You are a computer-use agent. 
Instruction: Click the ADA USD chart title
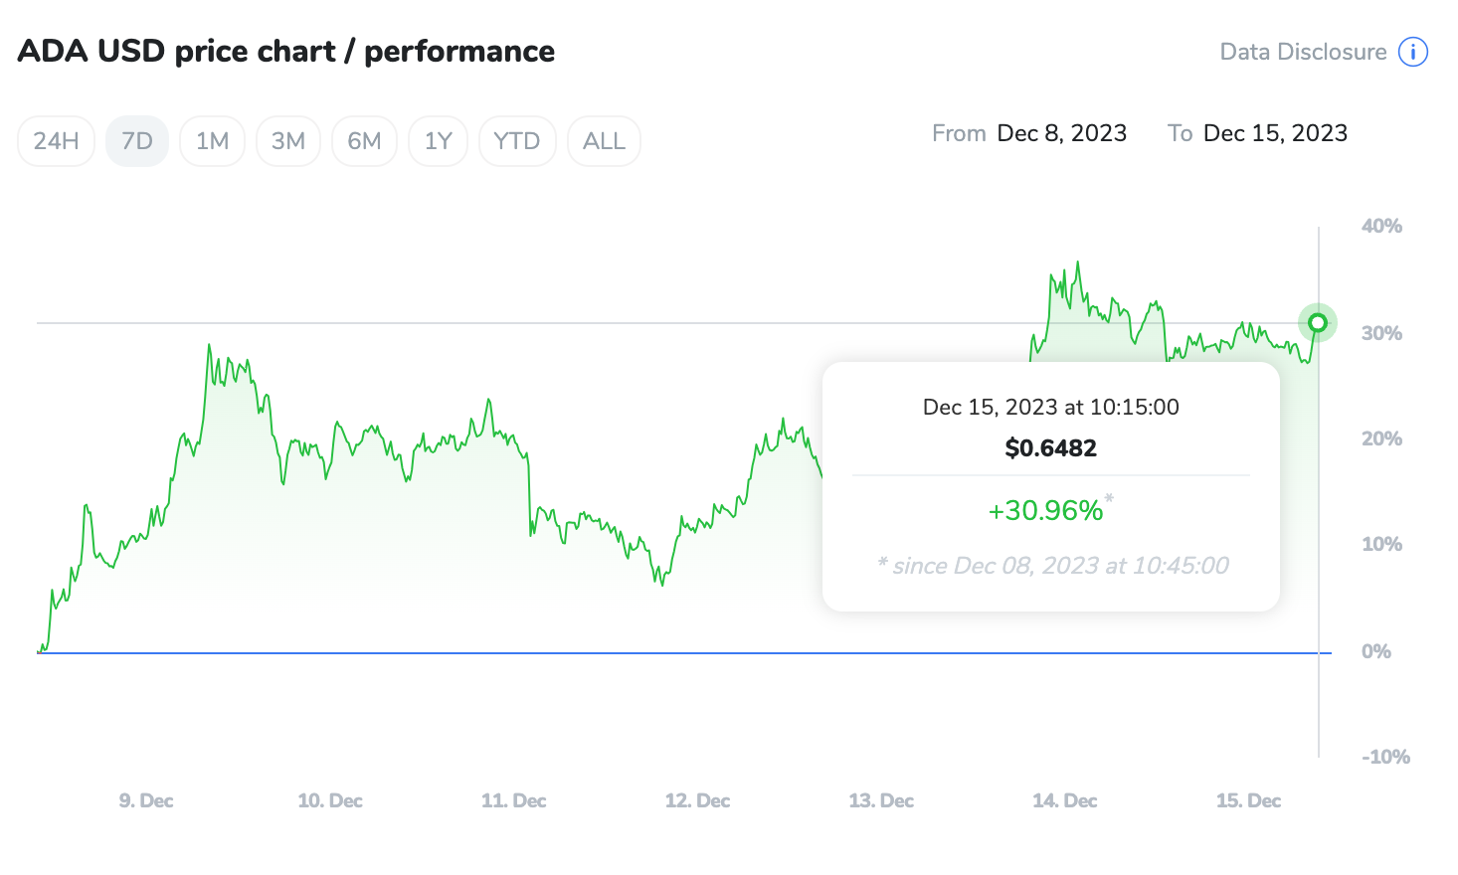tap(286, 51)
